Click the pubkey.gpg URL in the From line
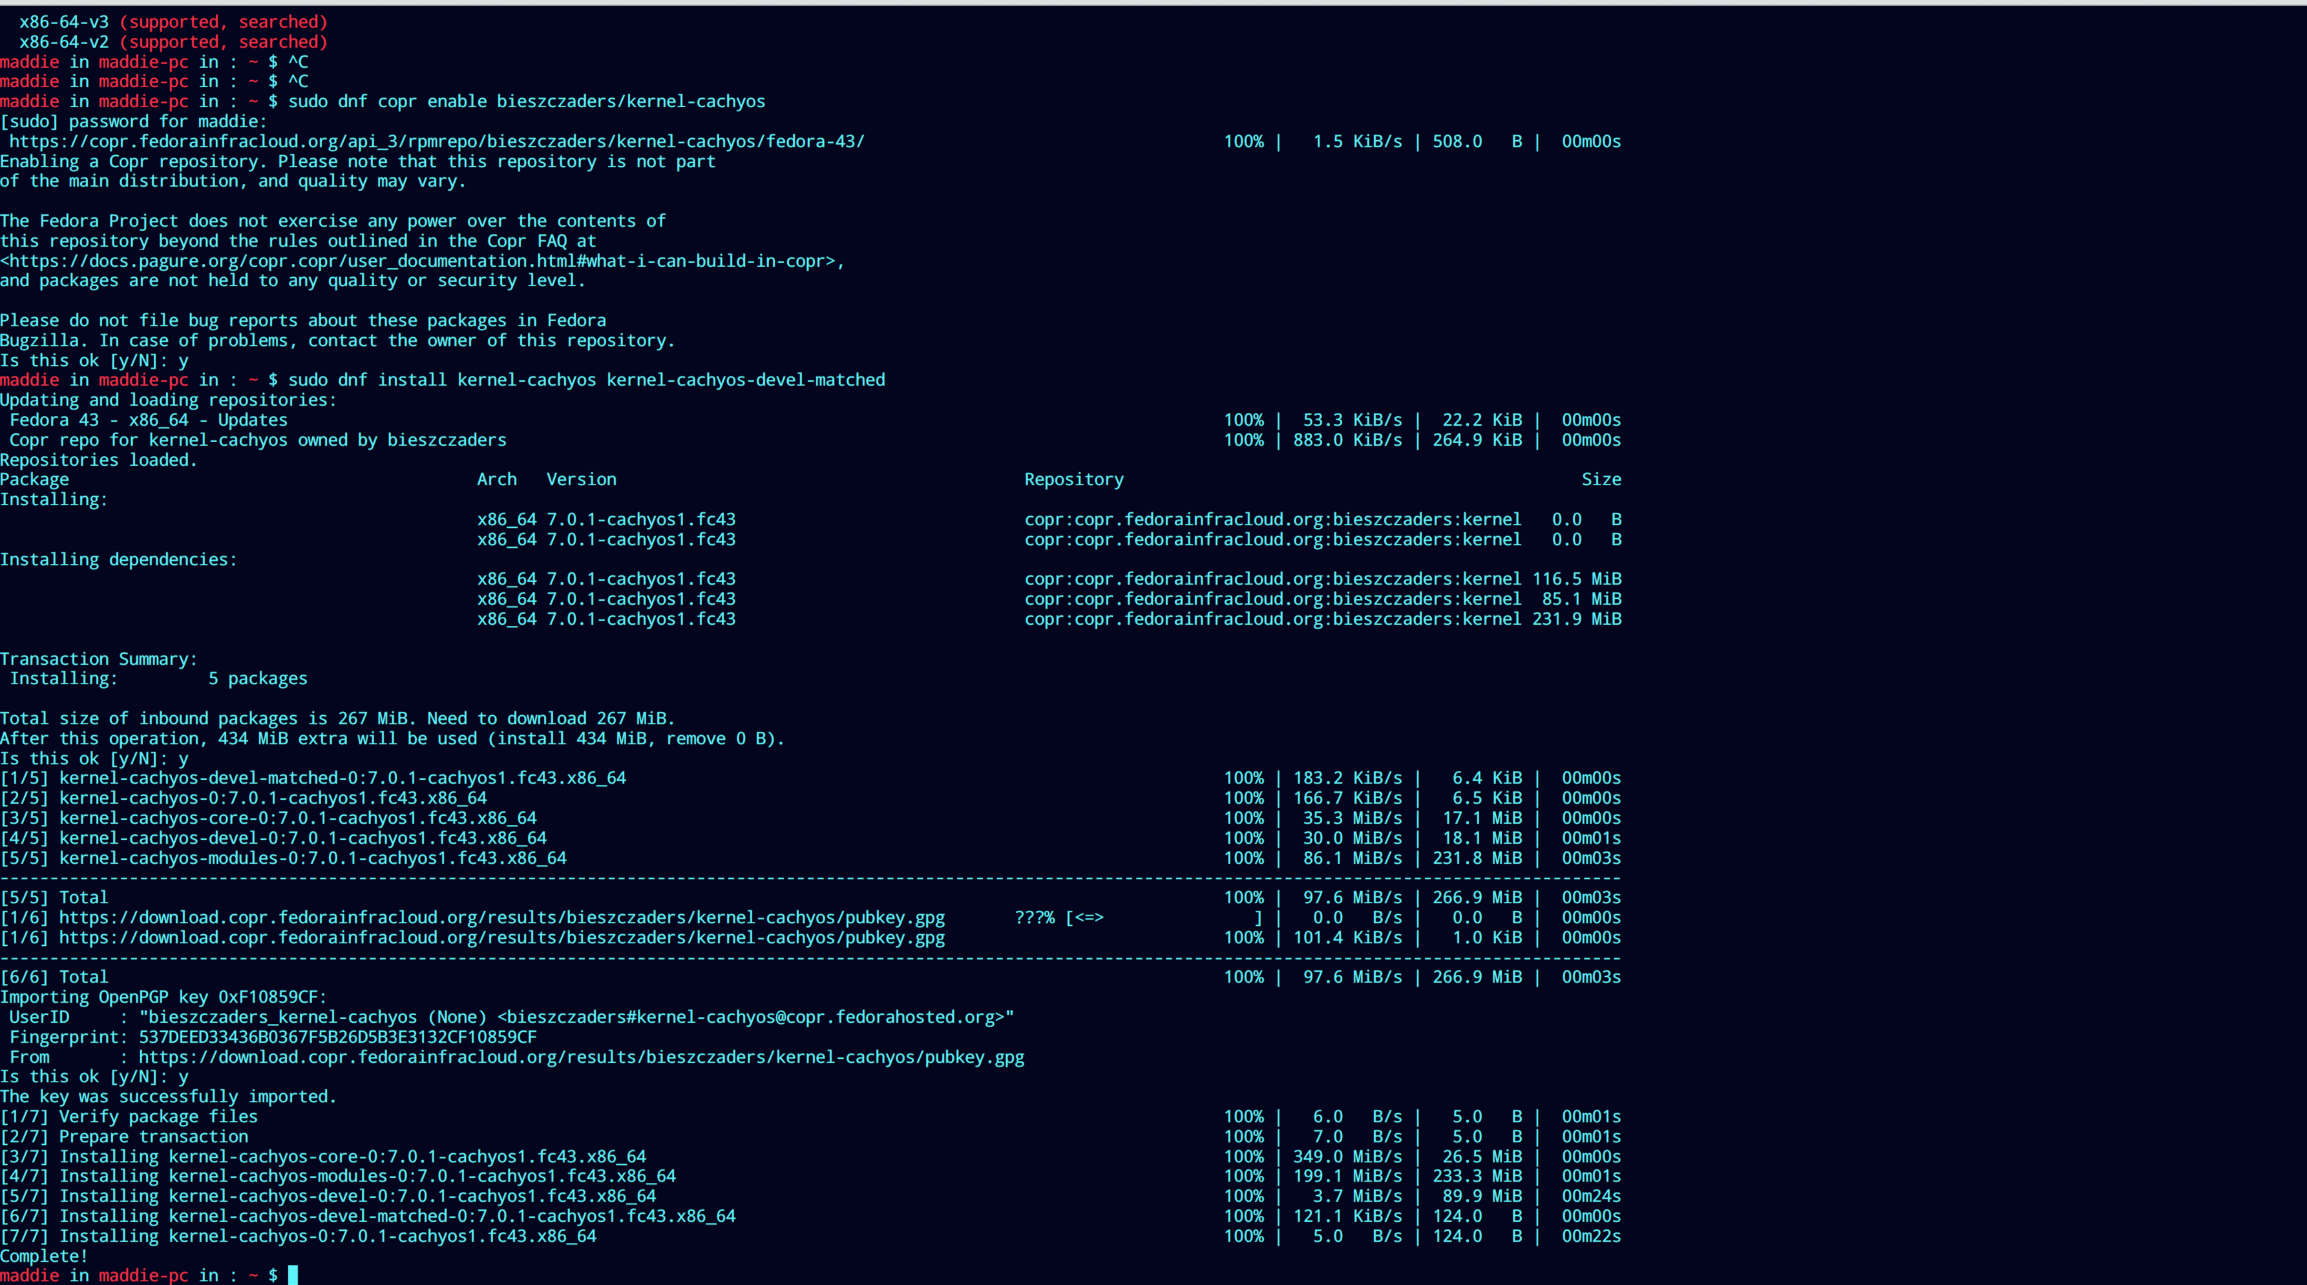 pyautogui.click(x=580, y=1057)
